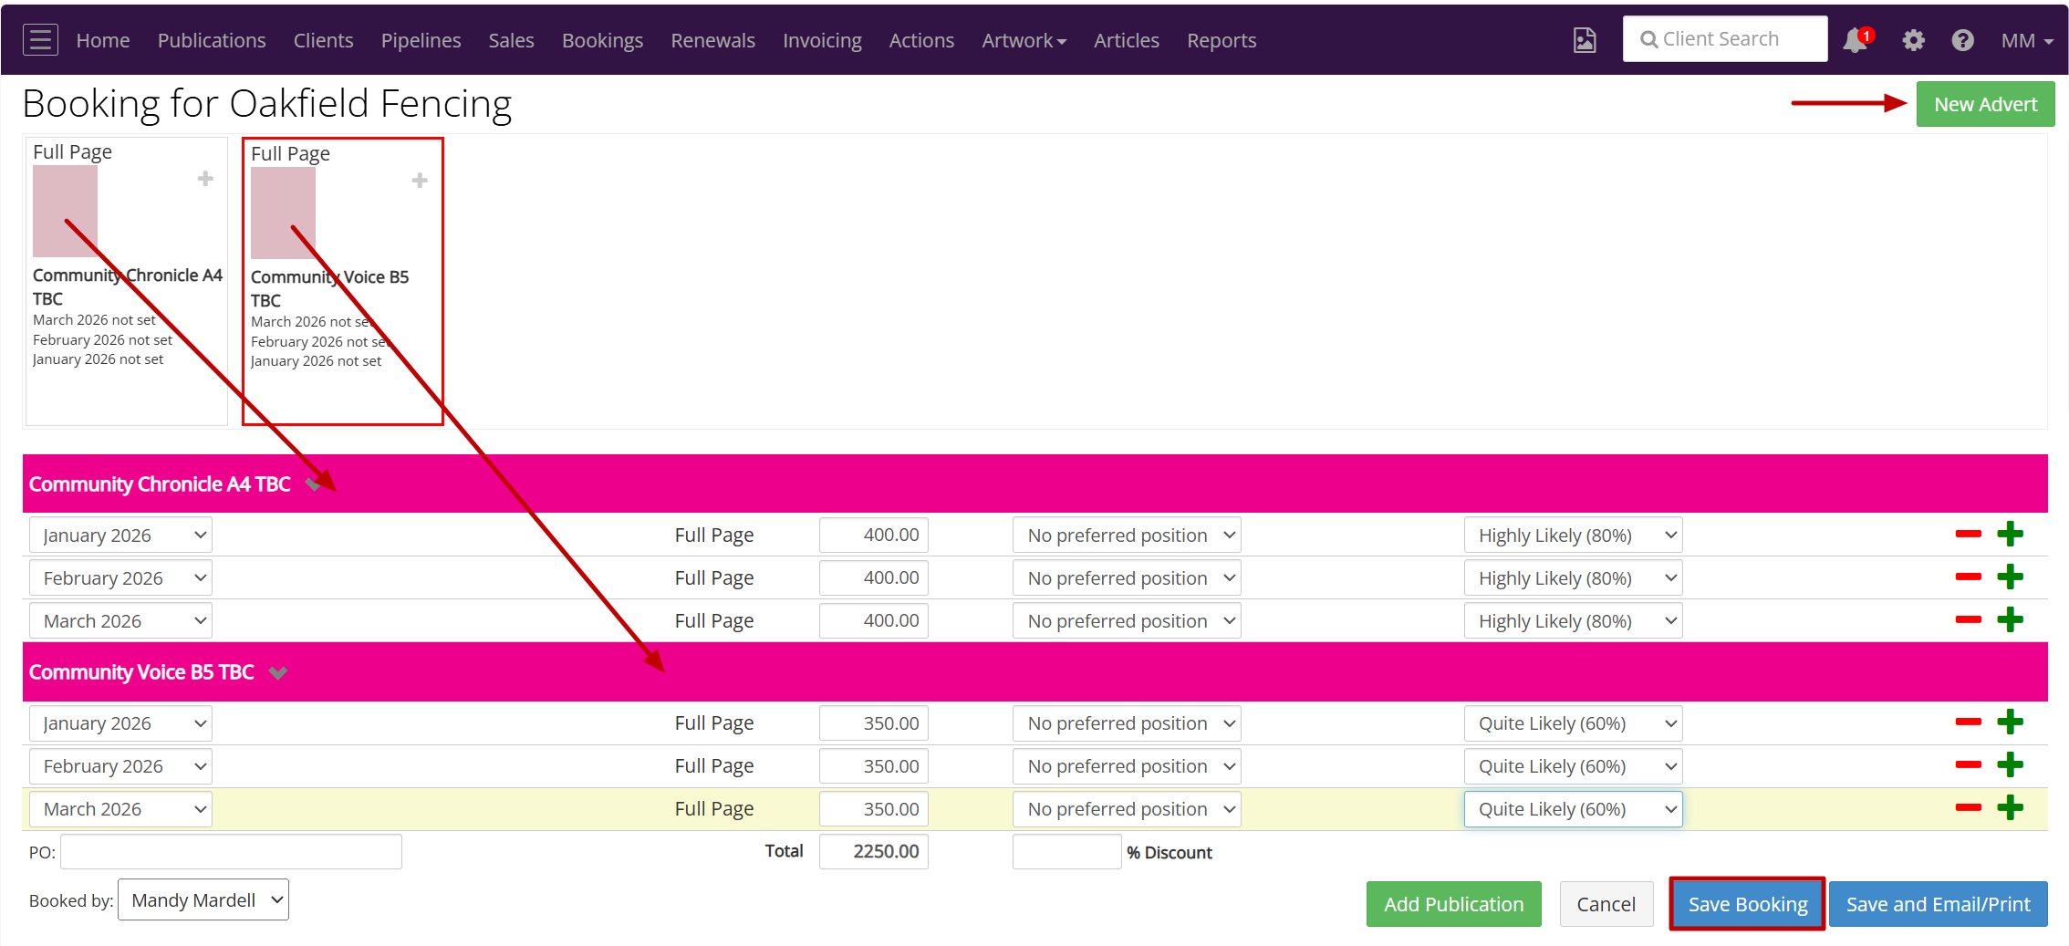Open Clients section

(323, 40)
